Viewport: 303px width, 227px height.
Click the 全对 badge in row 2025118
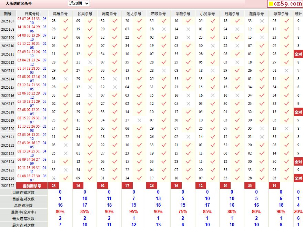[298, 112]
